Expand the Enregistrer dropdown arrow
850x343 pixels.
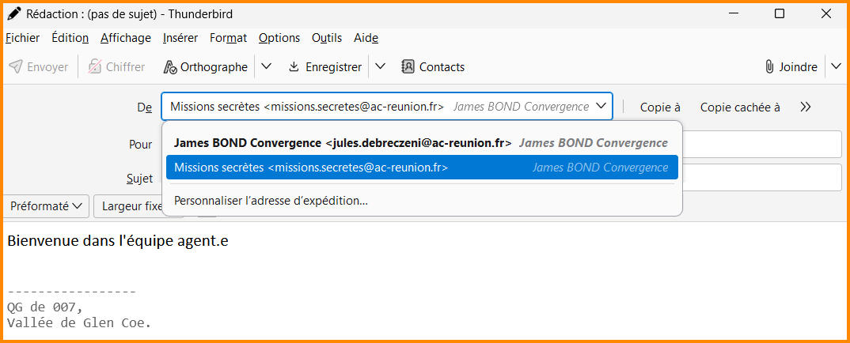(381, 67)
